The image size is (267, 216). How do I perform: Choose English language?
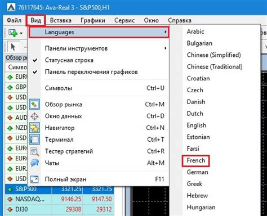point(197,125)
